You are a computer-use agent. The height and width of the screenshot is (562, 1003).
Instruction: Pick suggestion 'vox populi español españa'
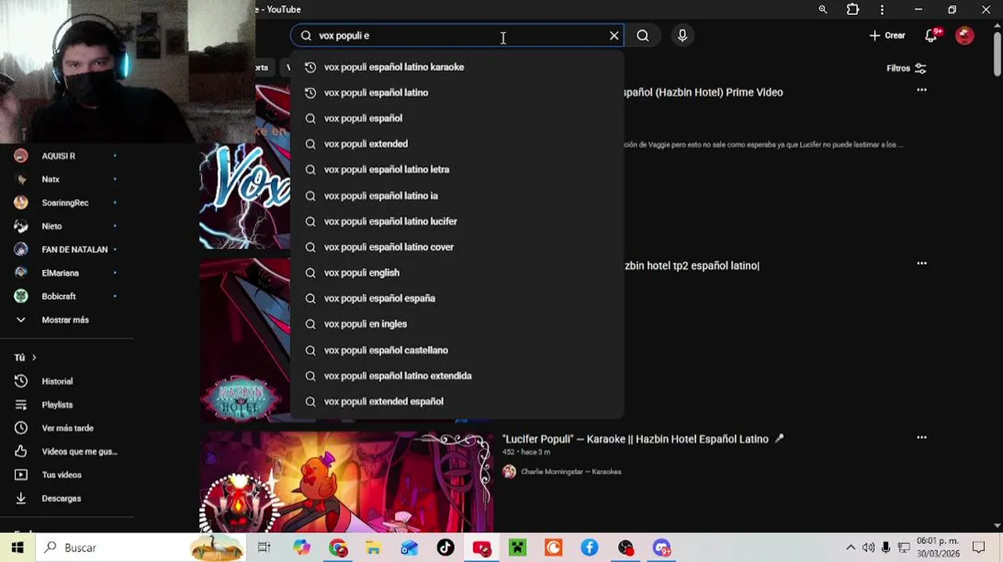pos(458,298)
